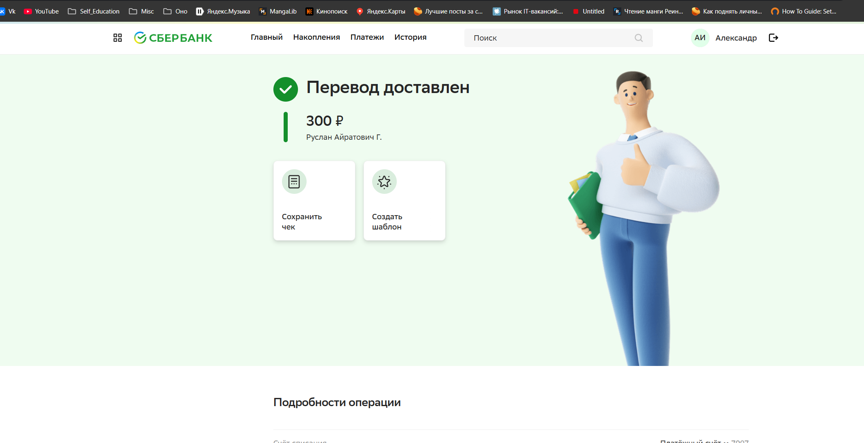
Task: Open YouTube bookmark in bookmarks bar
Action: [41, 11]
